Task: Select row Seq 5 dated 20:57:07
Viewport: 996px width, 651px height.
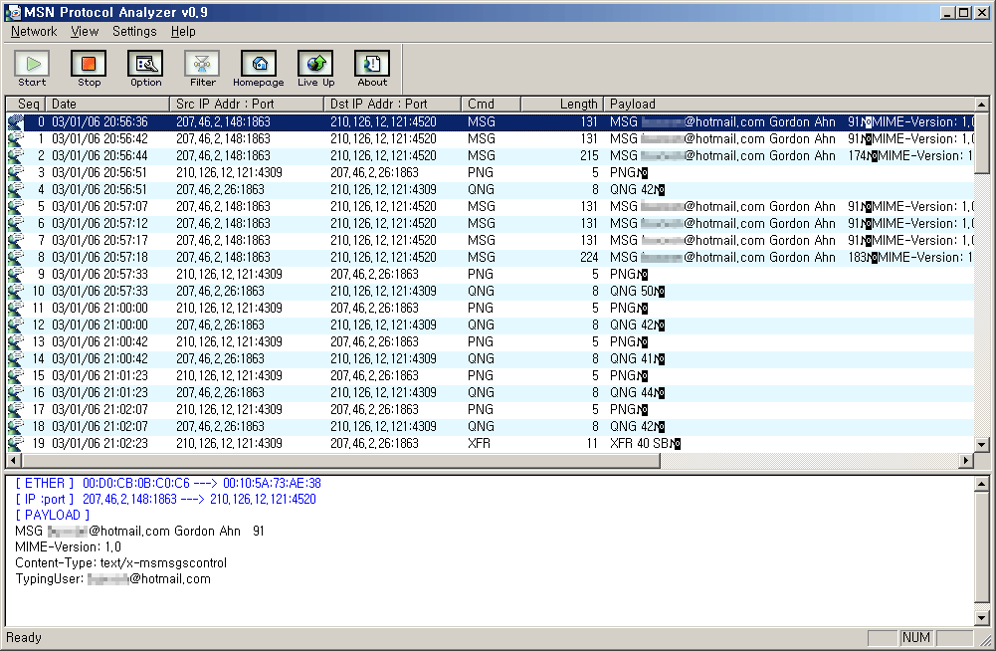Action: coord(491,207)
